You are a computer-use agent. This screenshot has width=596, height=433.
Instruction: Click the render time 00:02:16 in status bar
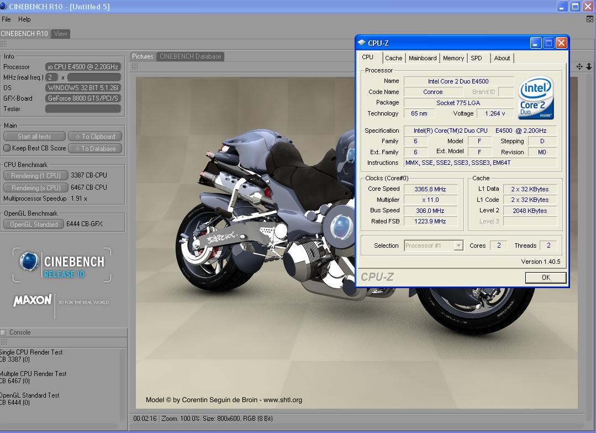[x=145, y=418]
